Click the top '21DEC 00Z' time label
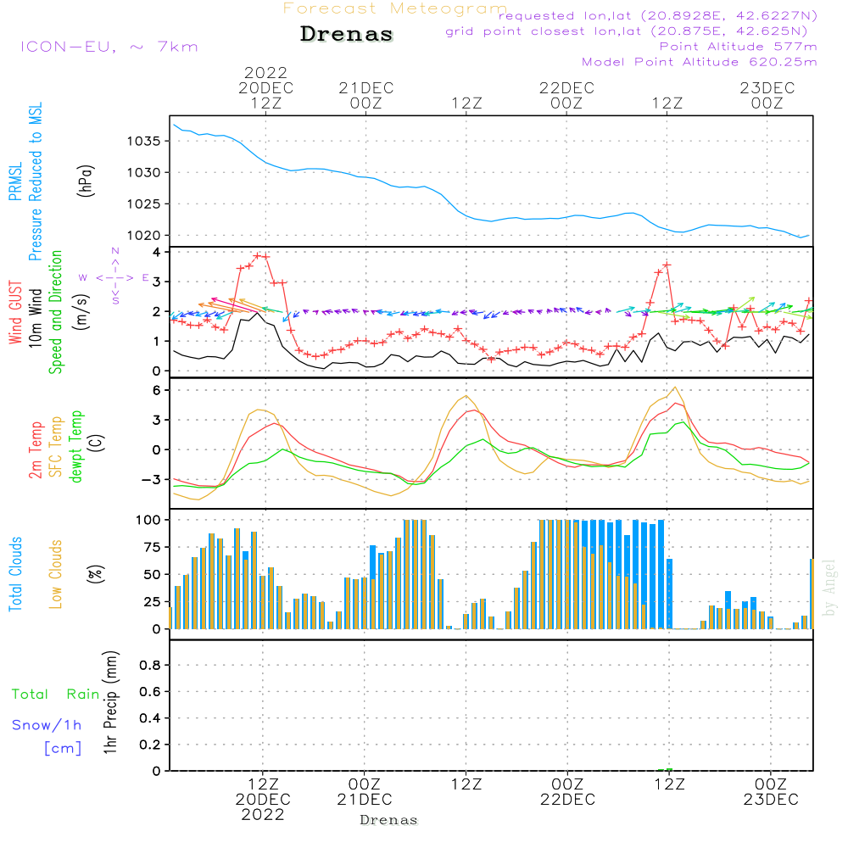The height and width of the screenshot is (848, 848). pyautogui.click(x=366, y=95)
